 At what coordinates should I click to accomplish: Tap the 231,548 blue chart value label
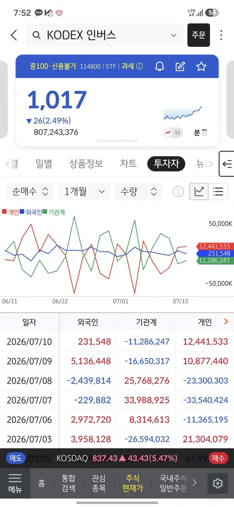click(215, 253)
